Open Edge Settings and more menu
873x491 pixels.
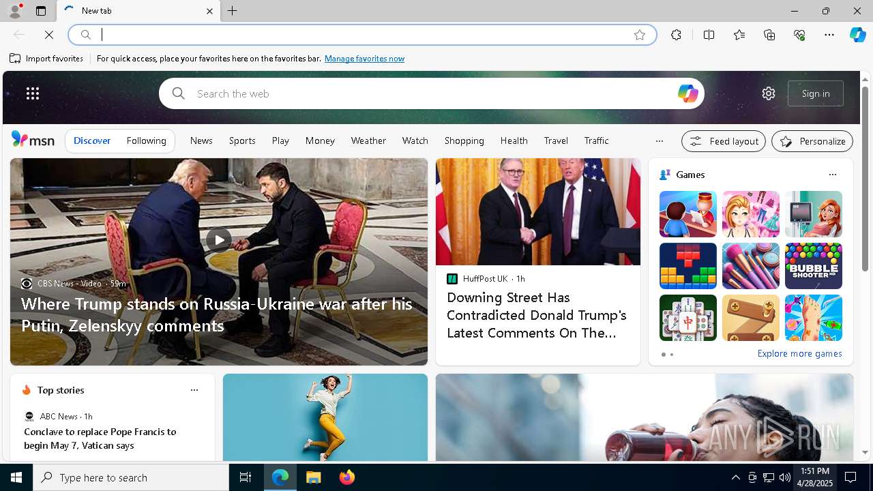pos(829,35)
